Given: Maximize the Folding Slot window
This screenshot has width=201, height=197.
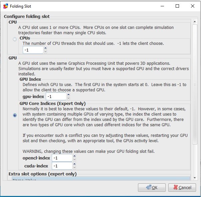Looking at the screenshot, I should point(177,6).
